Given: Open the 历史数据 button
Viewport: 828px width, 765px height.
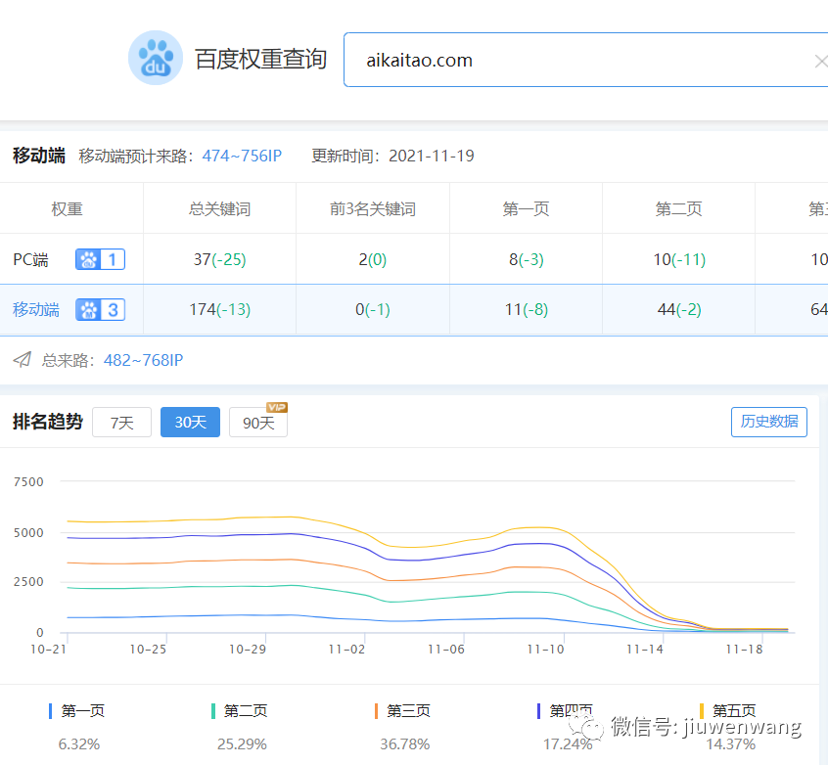Looking at the screenshot, I should pyautogui.click(x=769, y=422).
